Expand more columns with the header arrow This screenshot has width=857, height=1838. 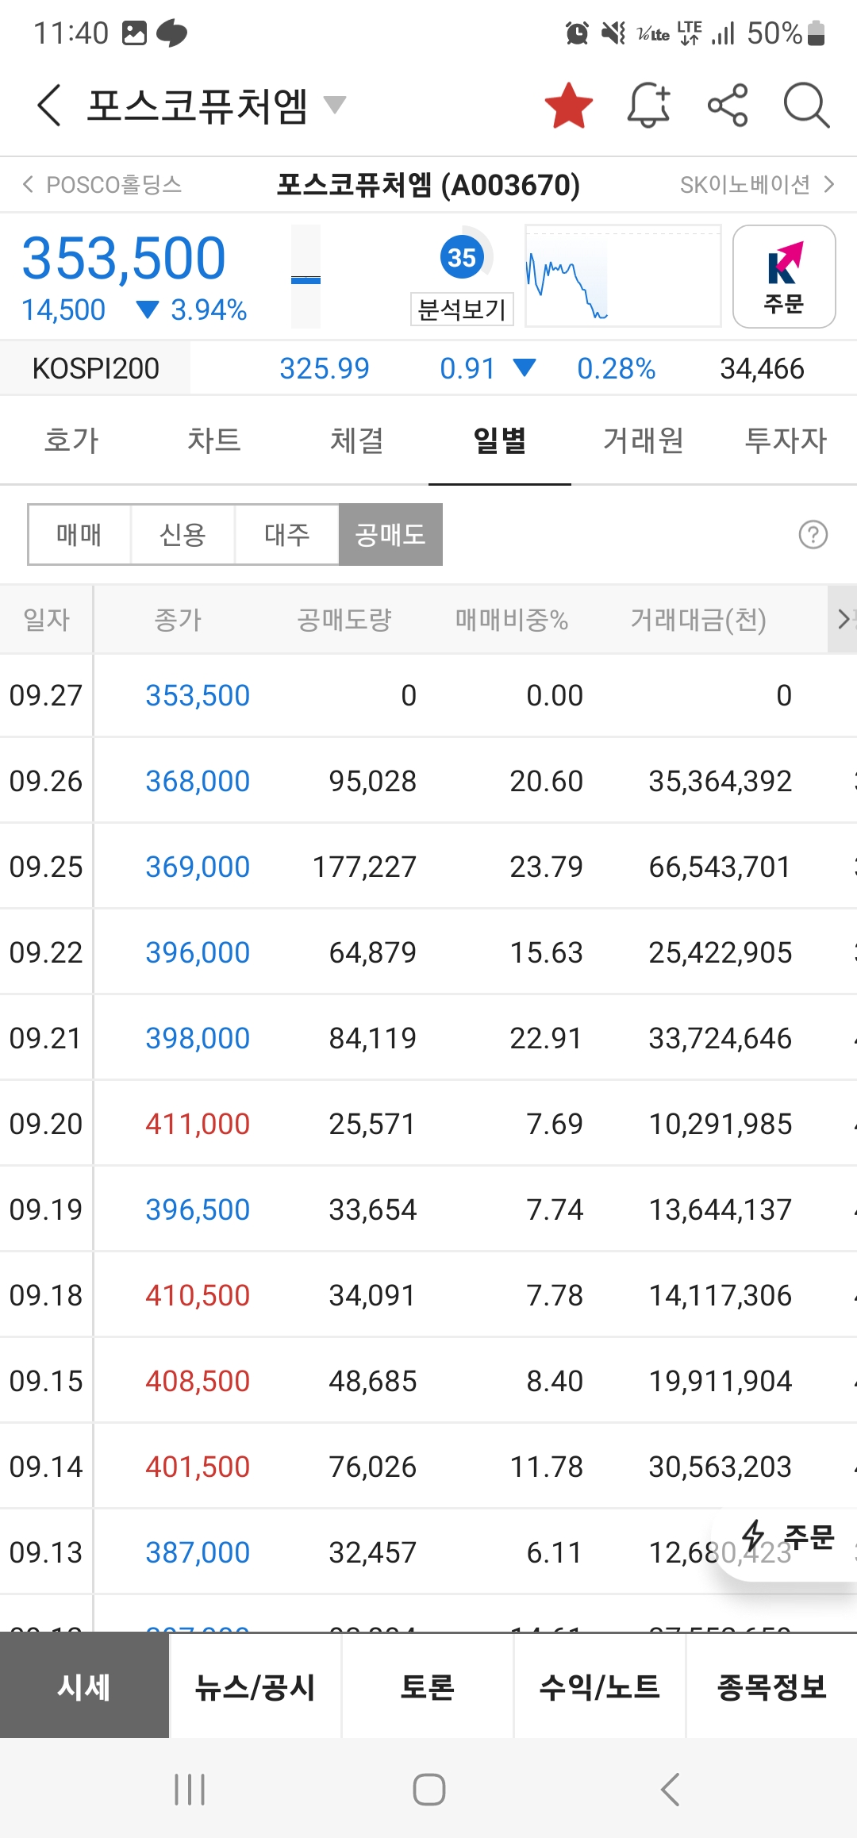coord(843,619)
